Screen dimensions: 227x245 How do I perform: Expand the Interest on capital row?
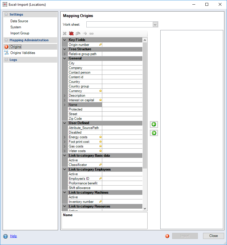point(65,100)
